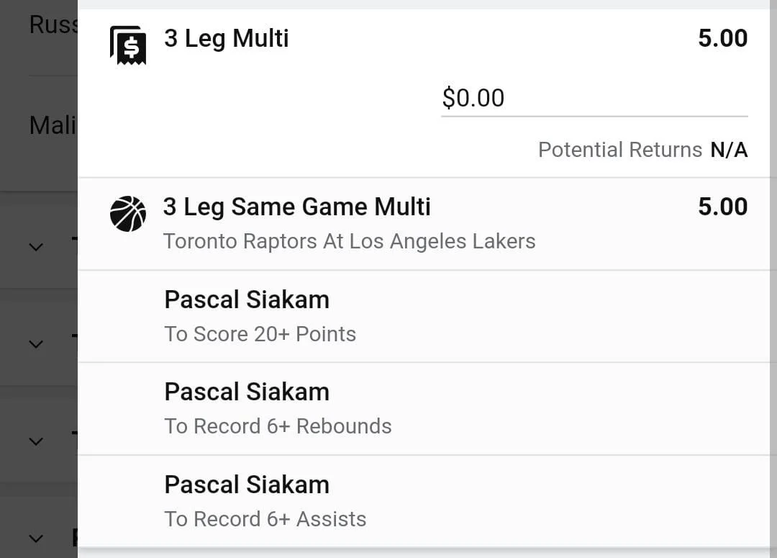
Task: Open the 3 Leg Same Game Multi row
Action: 424,224
